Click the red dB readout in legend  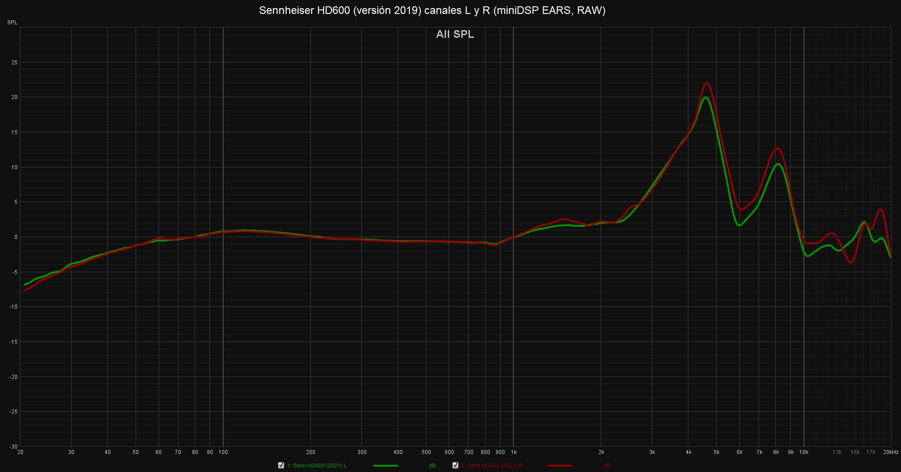pyautogui.click(x=606, y=466)
